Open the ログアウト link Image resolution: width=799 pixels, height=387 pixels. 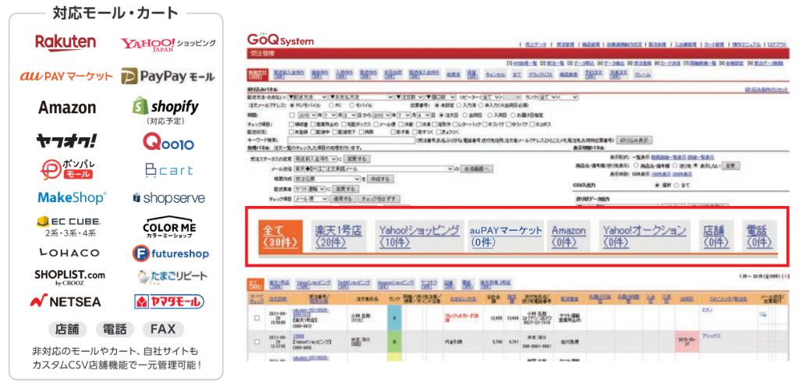pos(778,44)
